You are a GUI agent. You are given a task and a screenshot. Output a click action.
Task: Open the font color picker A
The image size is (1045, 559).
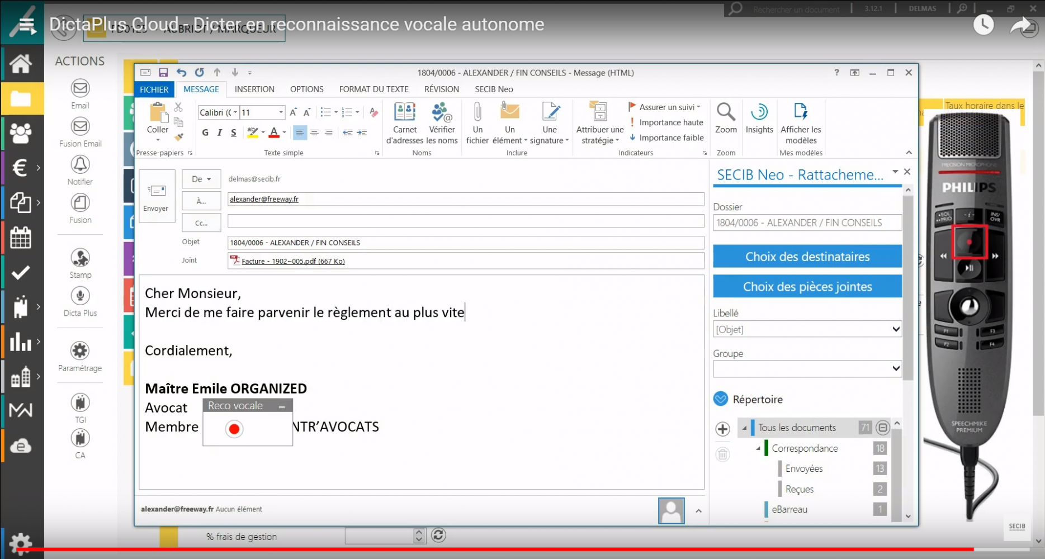coord(274,132)
